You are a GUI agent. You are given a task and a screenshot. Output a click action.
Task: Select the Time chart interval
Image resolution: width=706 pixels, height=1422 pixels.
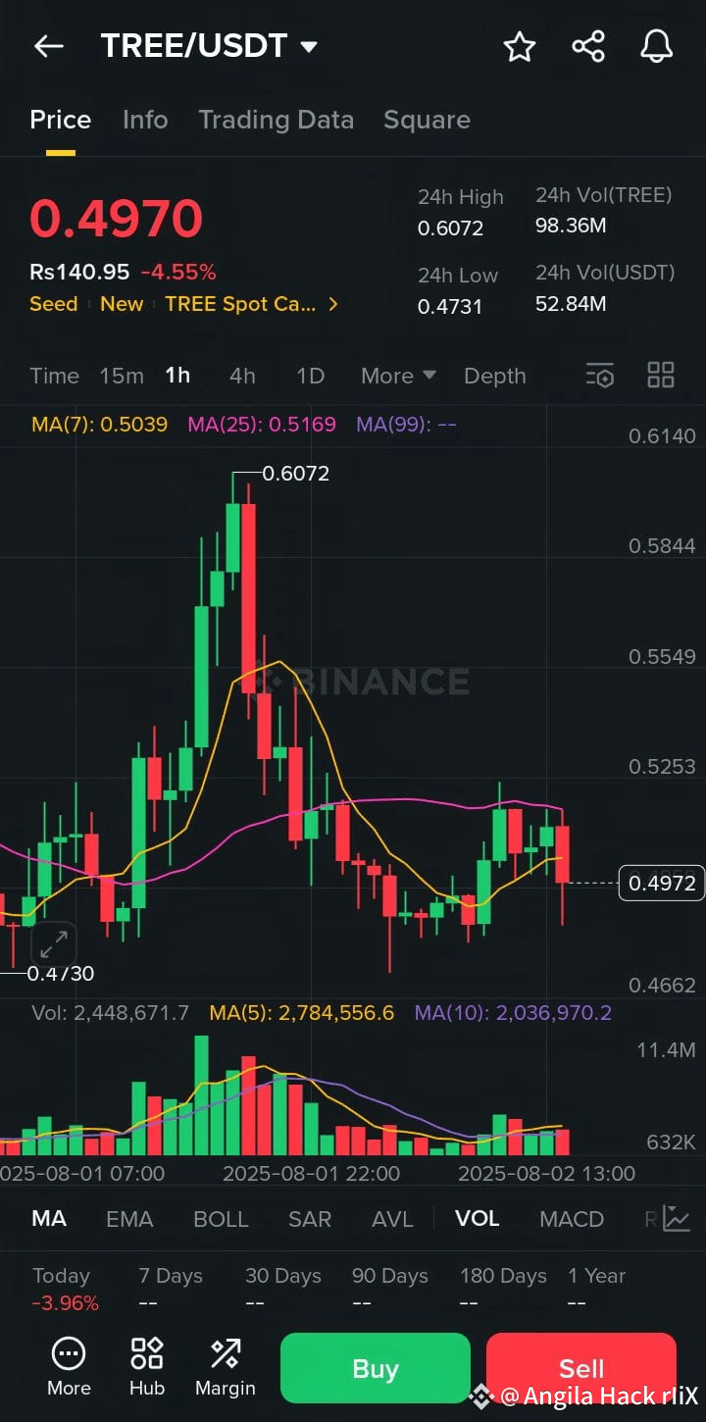[54, 376]
